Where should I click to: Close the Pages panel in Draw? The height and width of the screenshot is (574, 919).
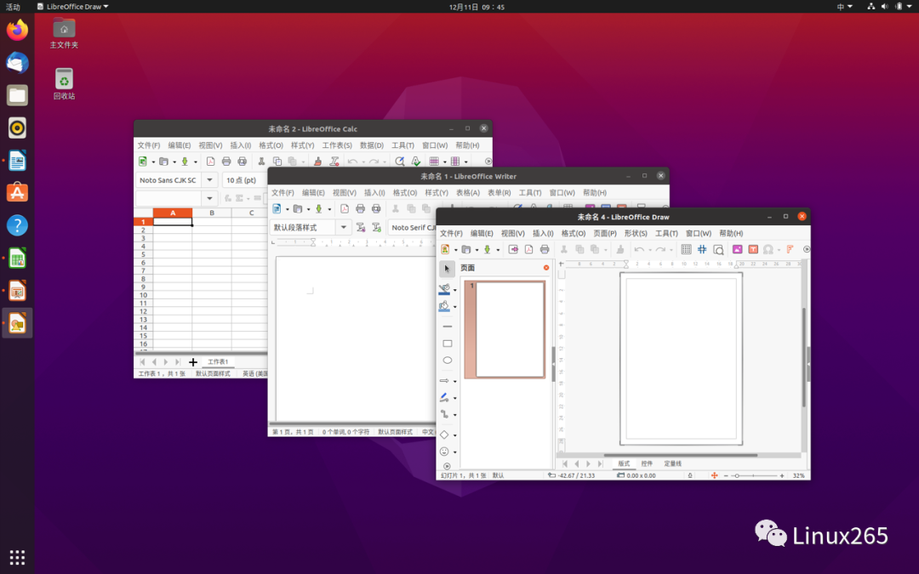546,268
